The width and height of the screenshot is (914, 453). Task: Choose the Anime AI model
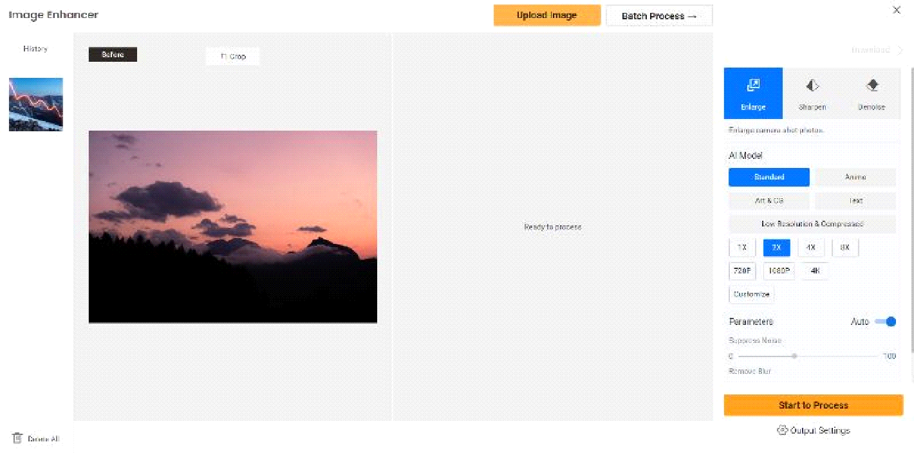[x=855, y=177]
